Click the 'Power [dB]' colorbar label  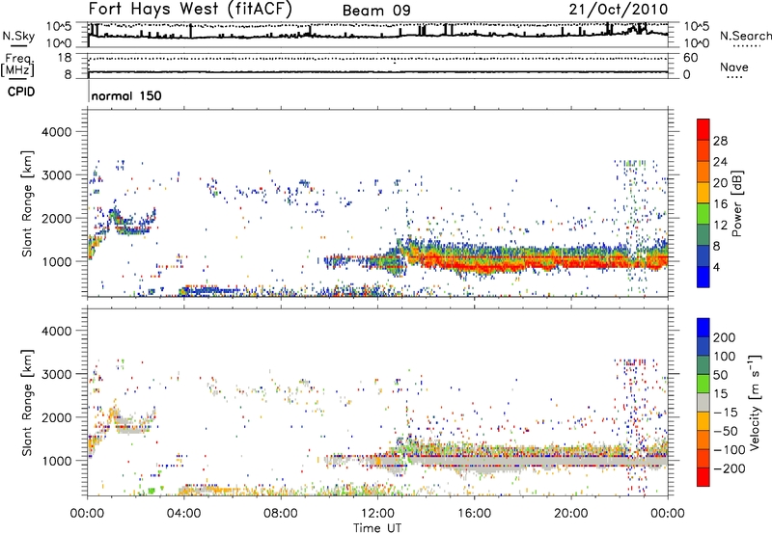(737, 203)
